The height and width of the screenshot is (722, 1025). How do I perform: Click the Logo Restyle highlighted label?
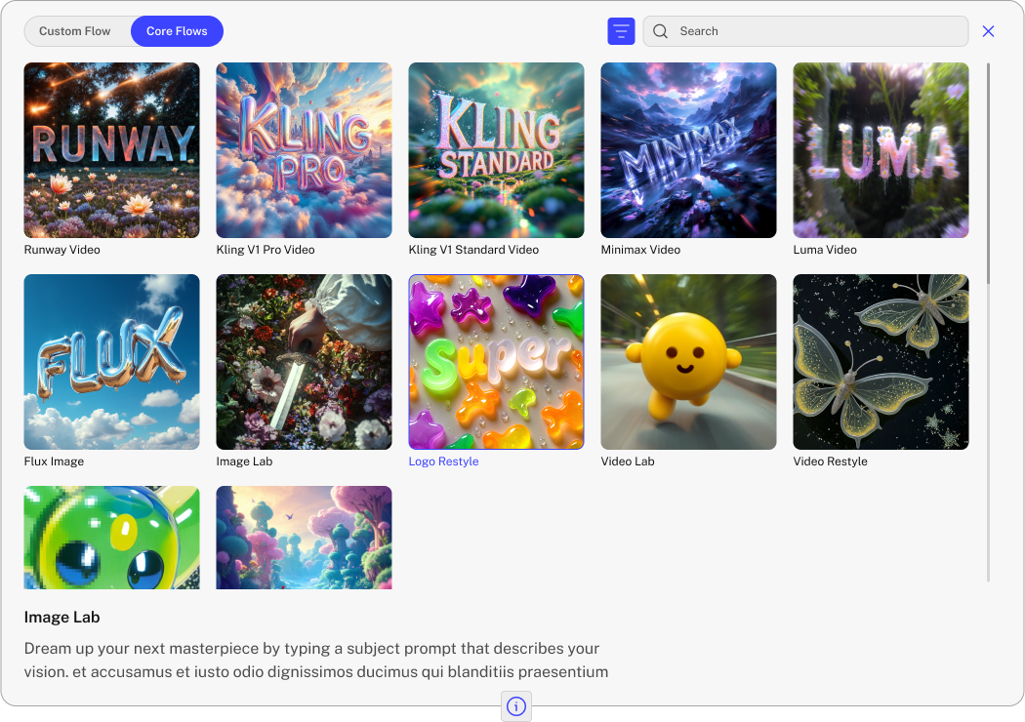pyautogui.click(x=444, y=461)
